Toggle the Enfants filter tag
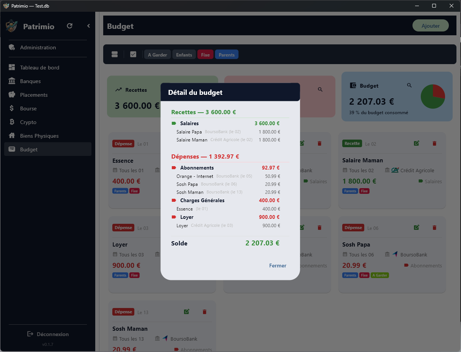The width and height of the screenshot is (461, 352). pos(184,55)
